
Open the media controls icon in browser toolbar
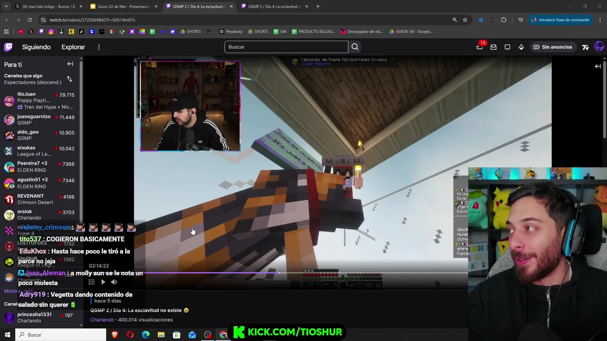521,20
